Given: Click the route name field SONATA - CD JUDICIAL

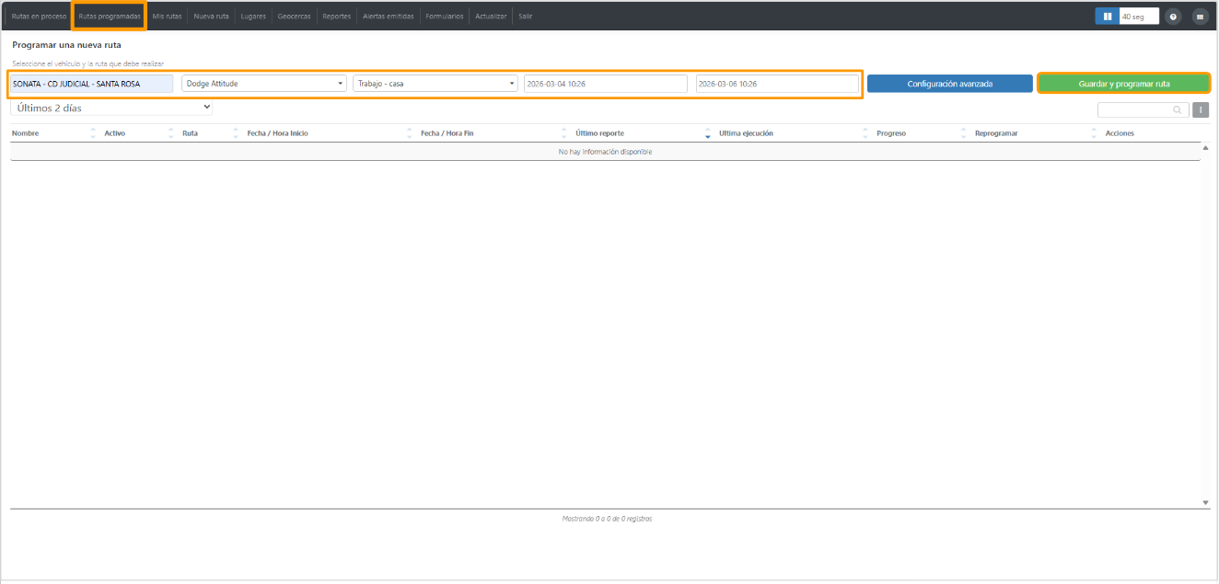Looking at the screenshot, I should pyautogui.click(x=91, y=84).
